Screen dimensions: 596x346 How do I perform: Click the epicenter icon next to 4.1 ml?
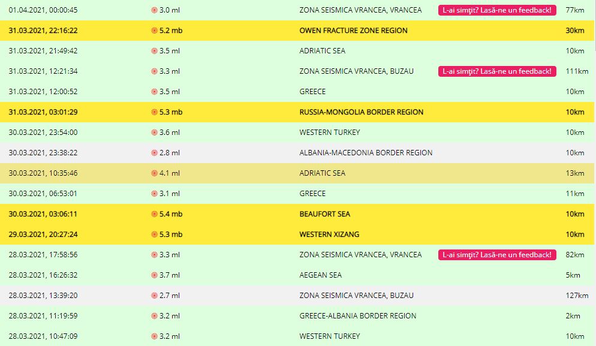coord(154,173)
